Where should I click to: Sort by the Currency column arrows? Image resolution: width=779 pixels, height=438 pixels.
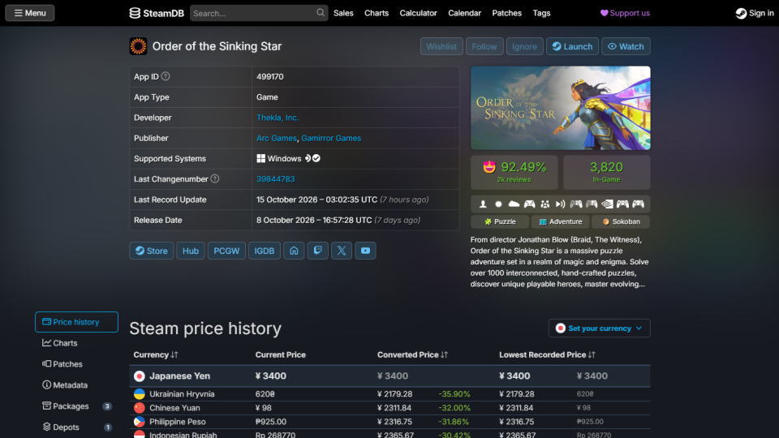[174, 354]
